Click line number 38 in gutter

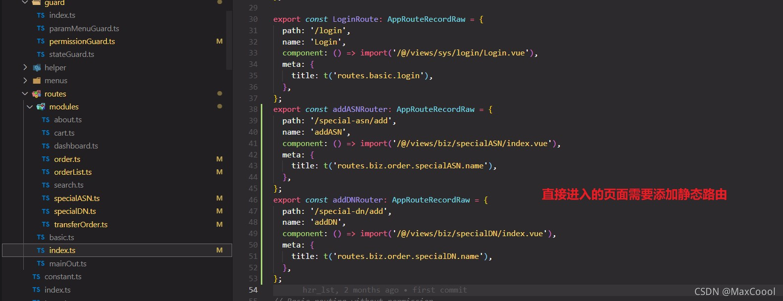coord(253,109)
